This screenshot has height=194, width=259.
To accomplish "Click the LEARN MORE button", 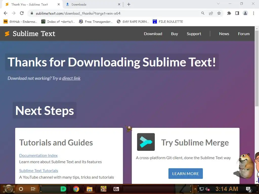I will [185, 174].
